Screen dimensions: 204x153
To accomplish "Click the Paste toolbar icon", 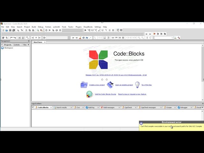I will pos(33,30).
